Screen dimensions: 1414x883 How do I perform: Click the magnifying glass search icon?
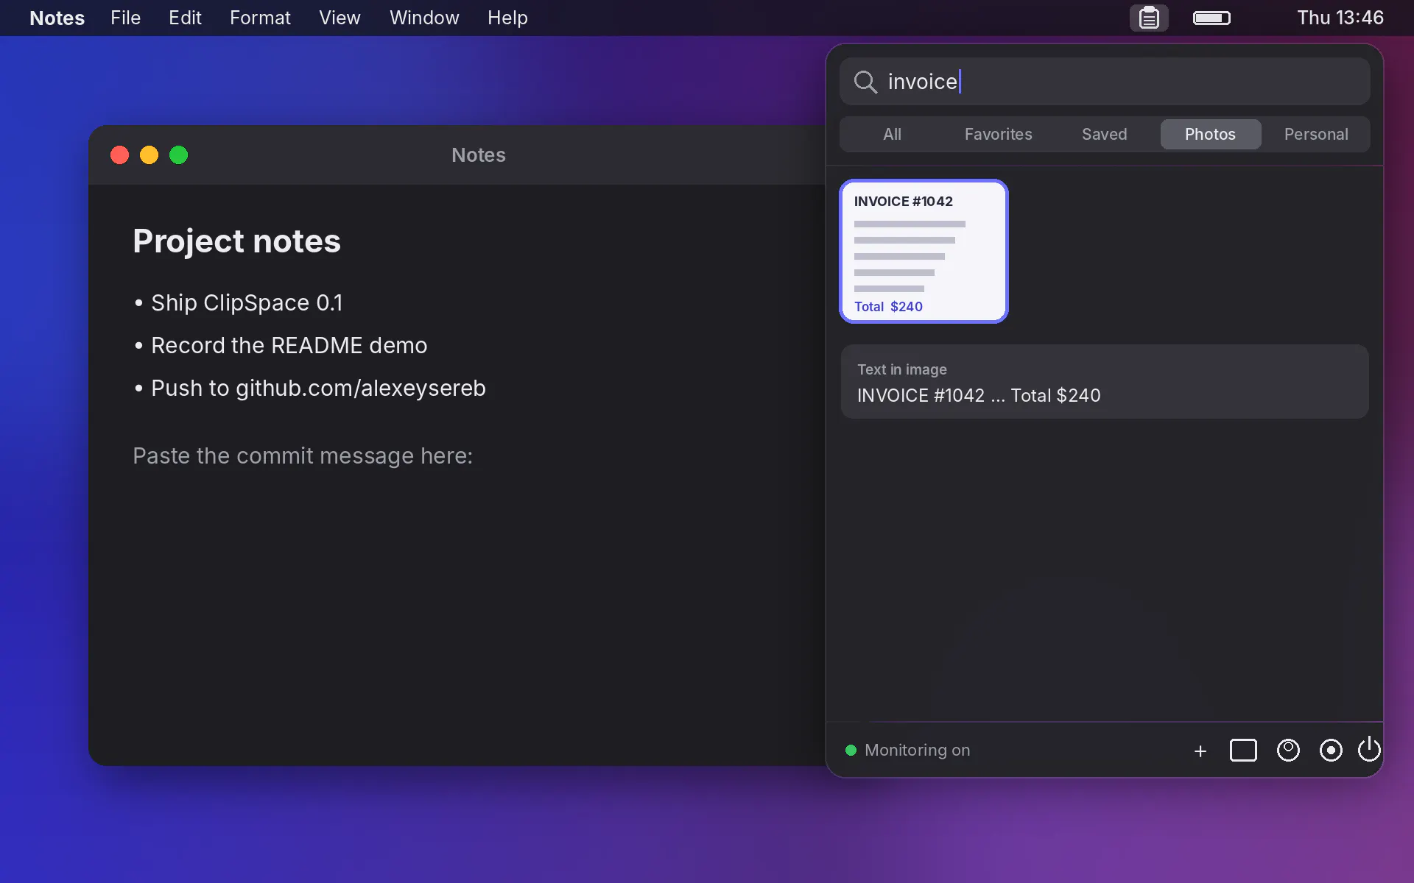point(865,82)
